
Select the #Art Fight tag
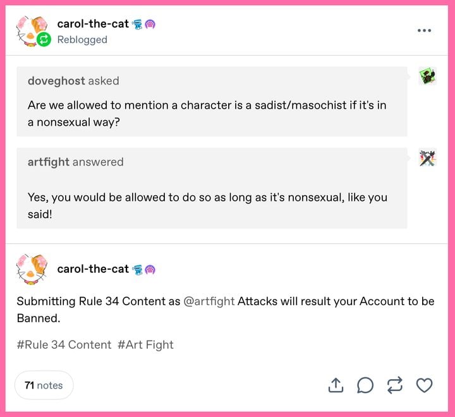point(145,344)
